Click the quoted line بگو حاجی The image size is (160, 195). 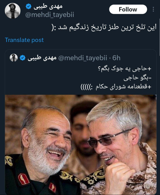coord(138,78)
